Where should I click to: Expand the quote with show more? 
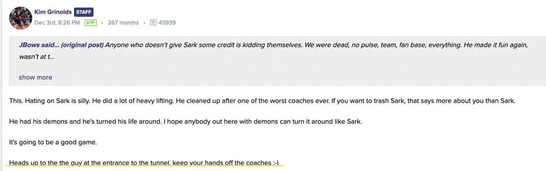coord(35,77)
